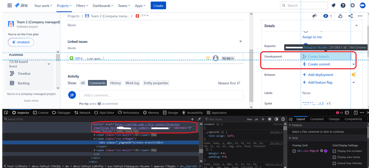Collapse the Flexbox section
The image size is (369, 168).
coord(290,125)
